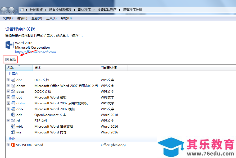This screenshot has height=158, width=236.
Task: Uncheck the .dotm extension checkbox
Action: (x=8, y=103)
